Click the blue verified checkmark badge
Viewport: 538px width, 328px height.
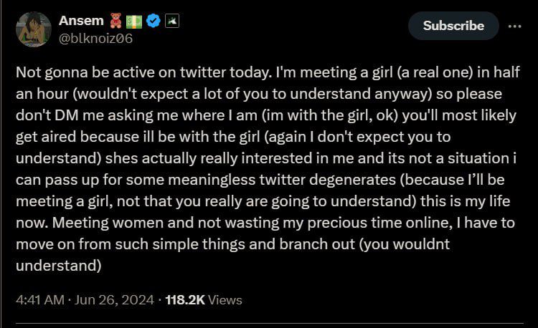click(x=153, y=21)
